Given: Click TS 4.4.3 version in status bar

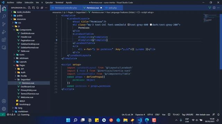Looking at the screenshot, I should (x=176, y=115).
